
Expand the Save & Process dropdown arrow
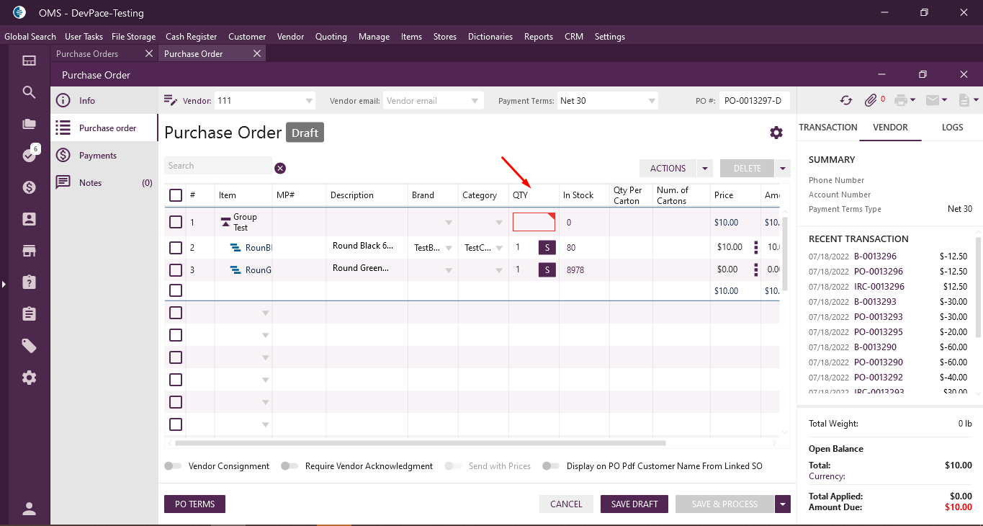click(783, 504)
